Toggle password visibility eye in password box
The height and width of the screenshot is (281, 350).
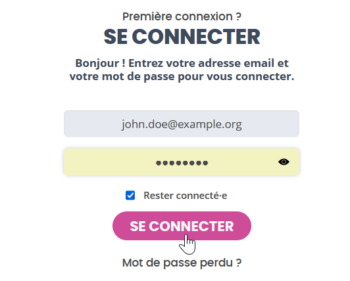pyautogui.click(x=284, y=162)
